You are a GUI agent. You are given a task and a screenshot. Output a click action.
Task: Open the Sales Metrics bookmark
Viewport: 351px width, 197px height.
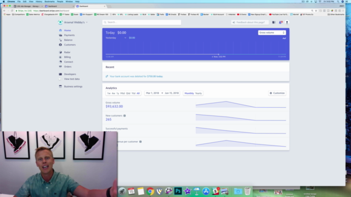pyautogui.click(x=33, y=15)
